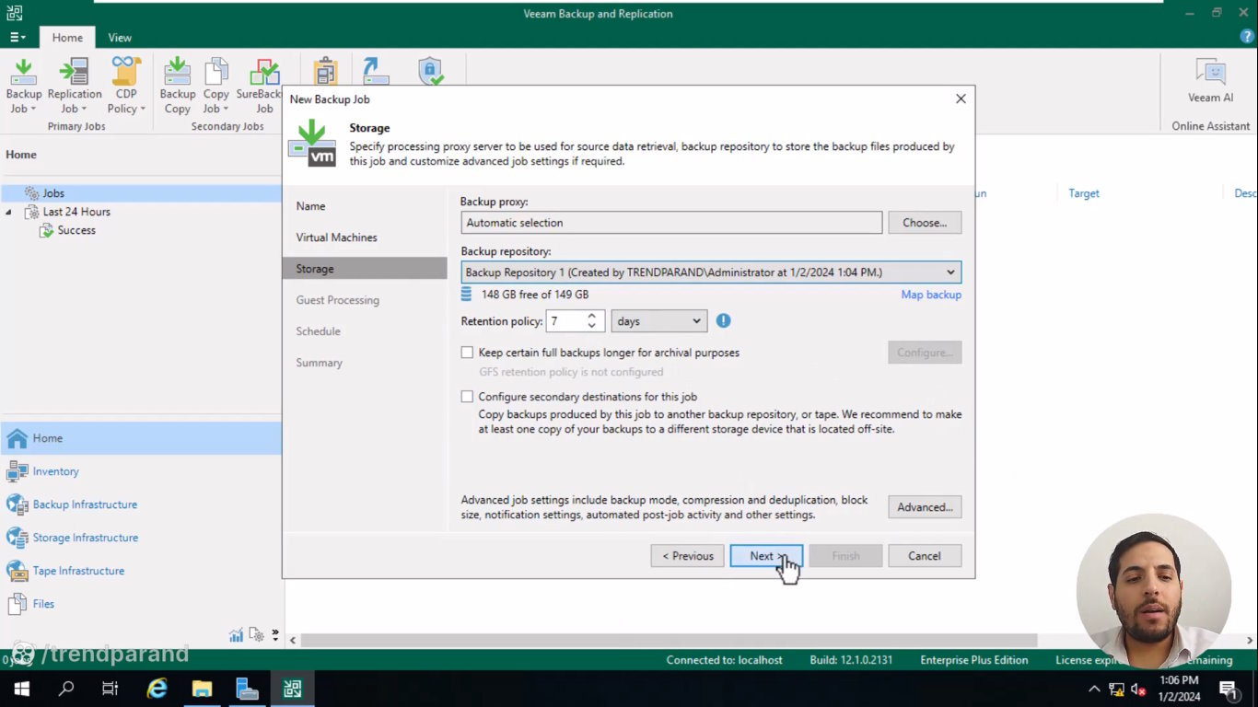Select Success under Last 24 Hours

pyautogui.click(x=76, y=230)
